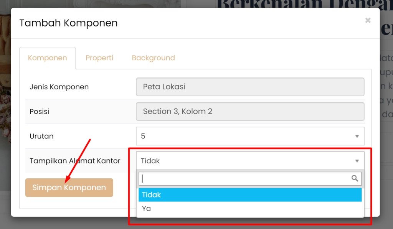Close the Tambah Komponen dialog
This screenshot has width=393, height=229.
[x=368, y=21]
